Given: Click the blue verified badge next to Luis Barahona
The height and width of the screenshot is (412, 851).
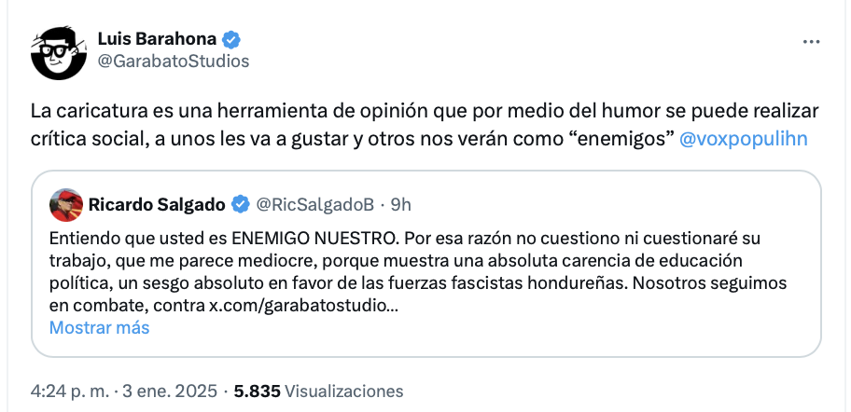Looking at the screenshot, I should coord(232,39).
